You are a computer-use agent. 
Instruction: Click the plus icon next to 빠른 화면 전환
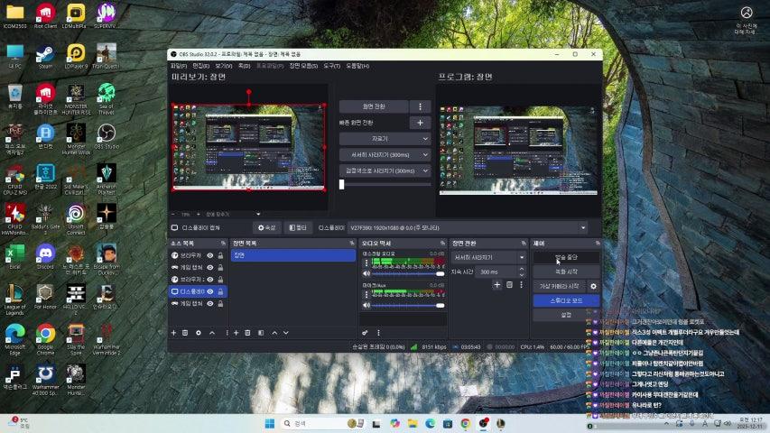click(x=419, y=123)
